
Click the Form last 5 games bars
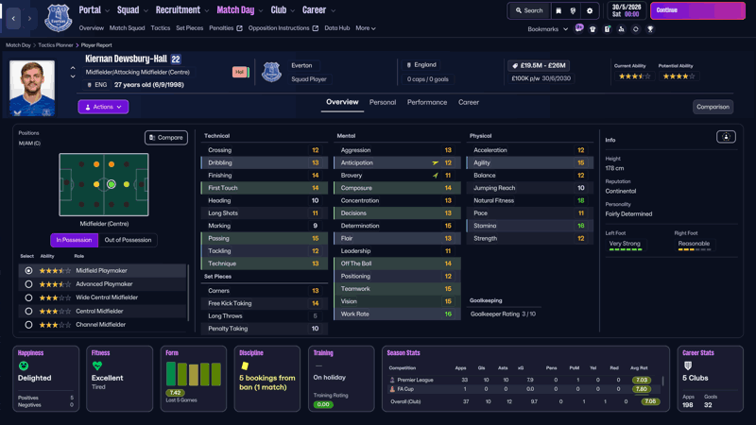(x=194, y=374)
